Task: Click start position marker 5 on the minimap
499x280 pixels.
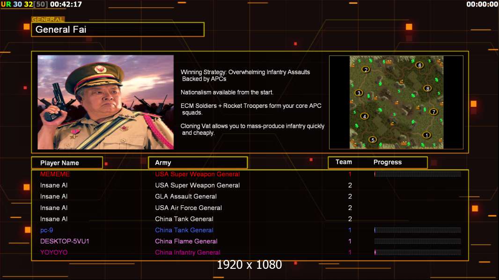Action: pos(373,140)
